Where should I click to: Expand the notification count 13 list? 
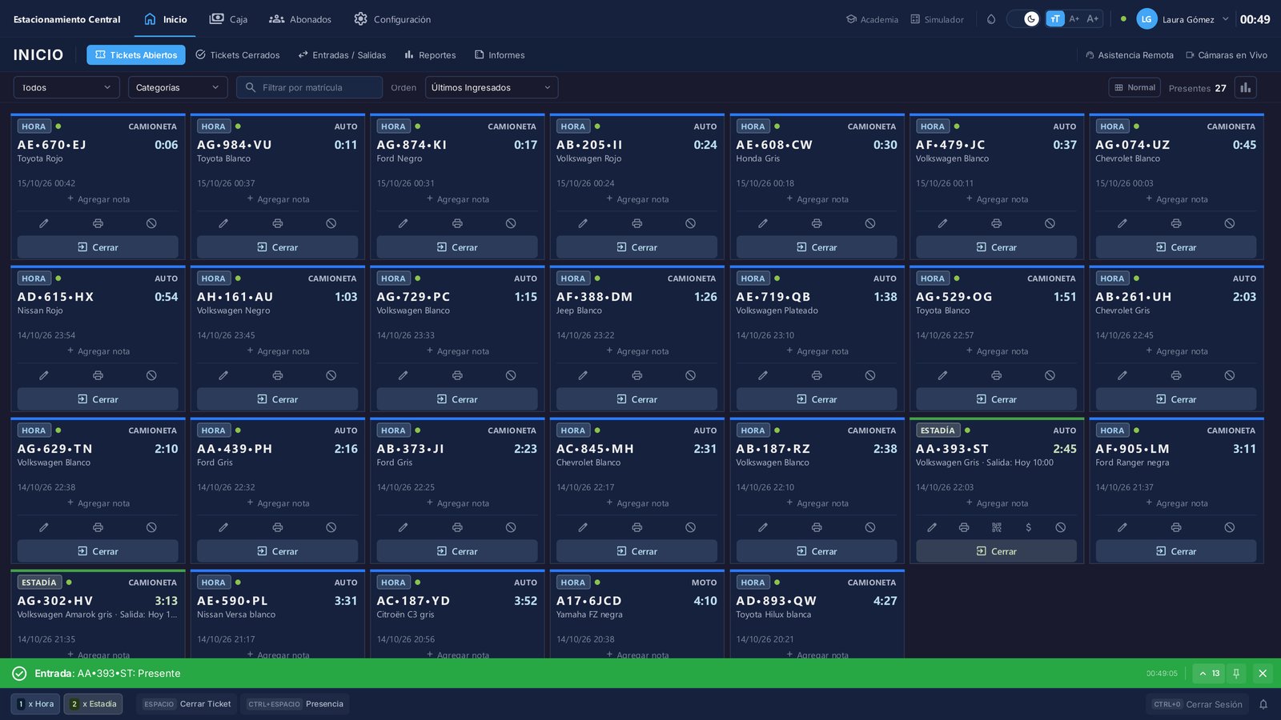[x=1209, y=674]
